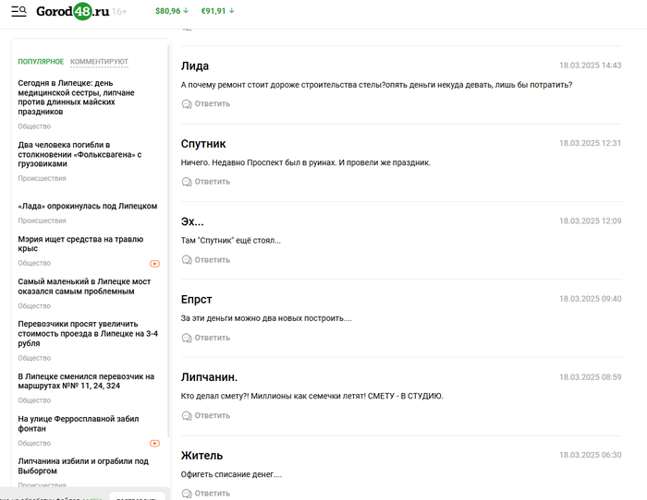Open article «Лада» опрокинулась под Липецком
Image resolution: width=647 pixels, height=500 pixels.
click(x=88, y=206)
